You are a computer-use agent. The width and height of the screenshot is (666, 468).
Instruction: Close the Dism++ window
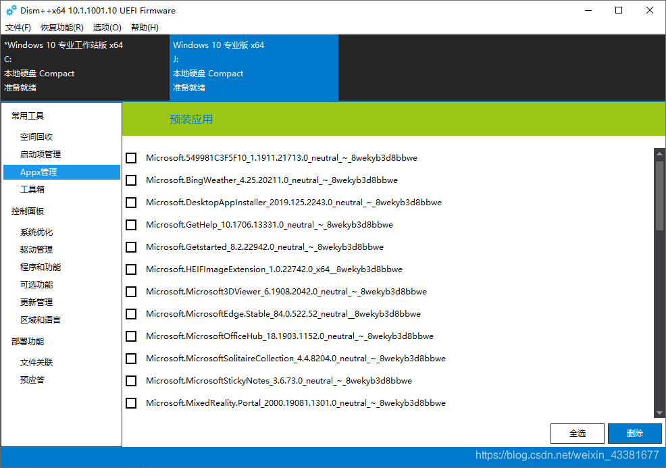click(x=649, y=10)
